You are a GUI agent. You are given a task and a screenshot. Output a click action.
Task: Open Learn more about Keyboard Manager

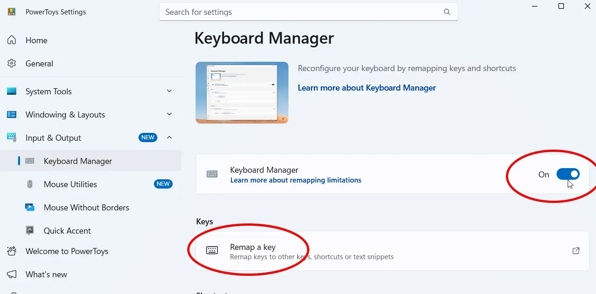pos(367,87)
